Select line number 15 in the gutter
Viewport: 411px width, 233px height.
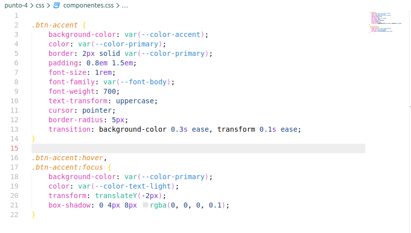click(x=14, y=148)
